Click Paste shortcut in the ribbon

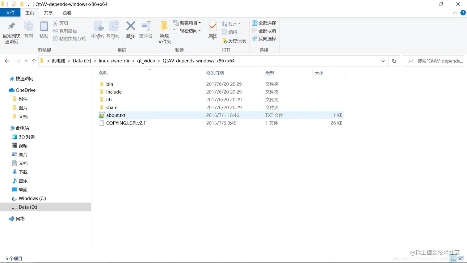69,39
